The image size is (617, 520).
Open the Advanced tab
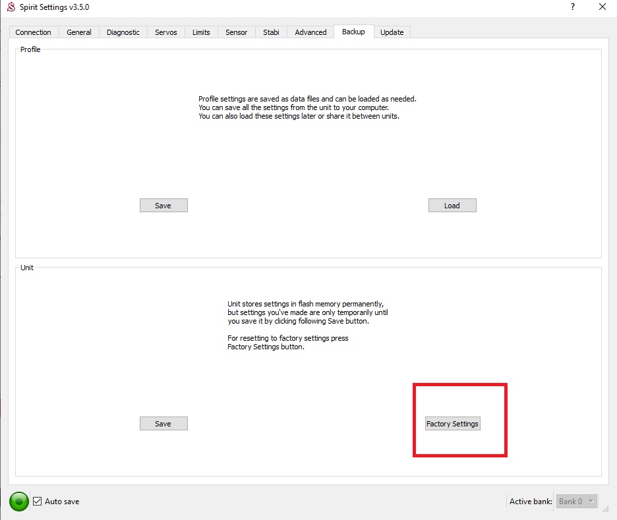tap(310, 32)
